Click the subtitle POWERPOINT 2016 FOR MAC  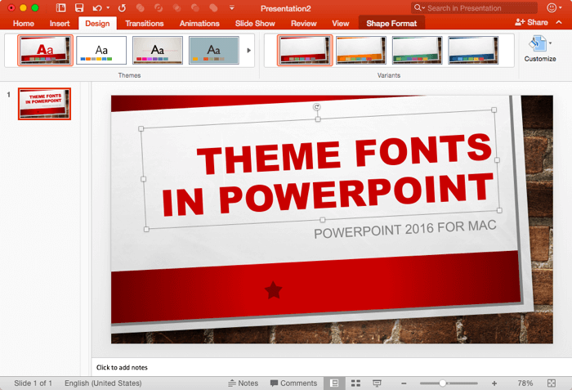(405, 229)
